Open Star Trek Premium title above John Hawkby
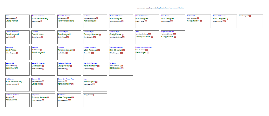Screen dimensions: 269x116 (90, 63)
